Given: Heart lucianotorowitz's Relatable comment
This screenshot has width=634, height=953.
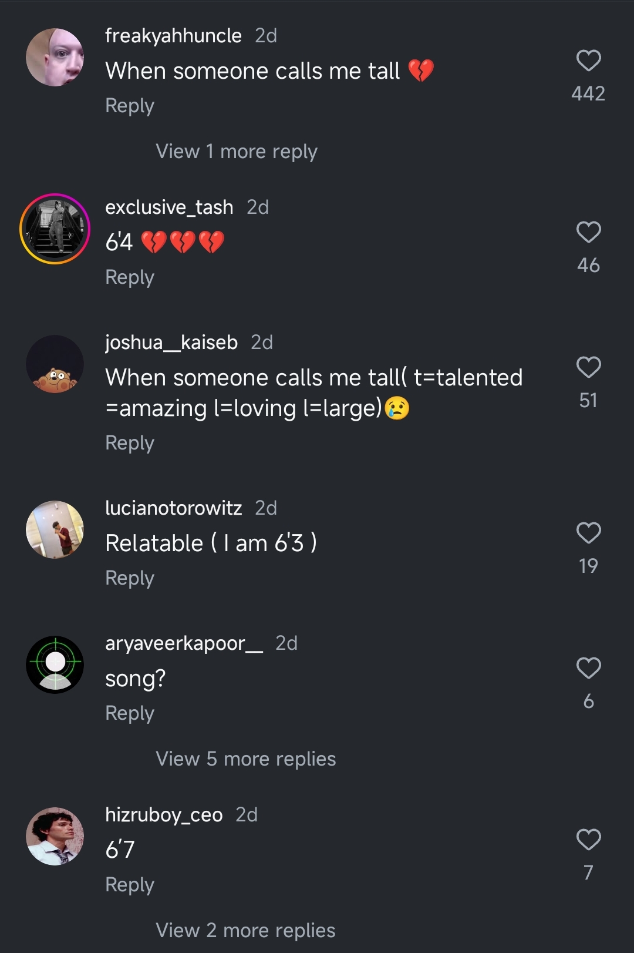Looking at the screenshot, I should [588, 533].
